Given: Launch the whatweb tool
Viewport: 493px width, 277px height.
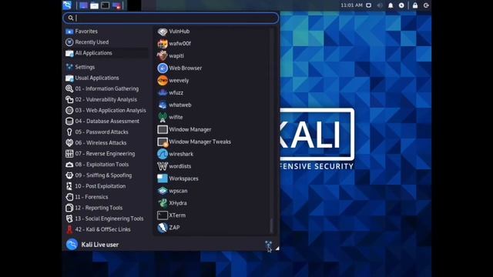Looking at the screenshot, I should point(213,105).
